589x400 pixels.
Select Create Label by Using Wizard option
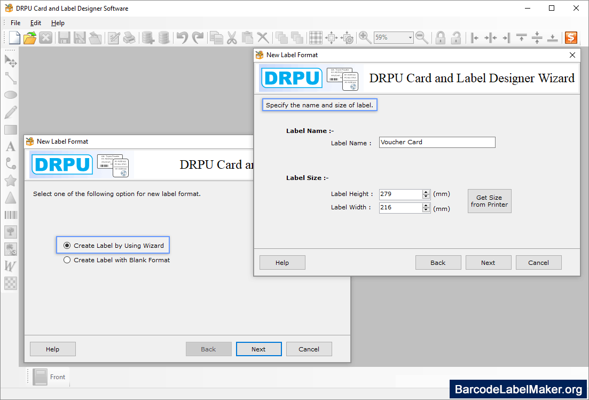point(114,246)
